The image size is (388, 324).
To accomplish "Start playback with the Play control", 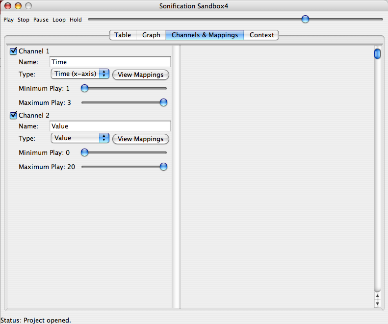I will (8, 20).
